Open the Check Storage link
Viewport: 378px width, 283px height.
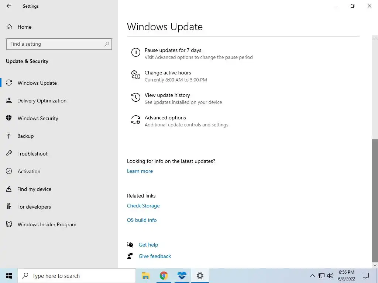pyautogui.click(x=143, y=206)
